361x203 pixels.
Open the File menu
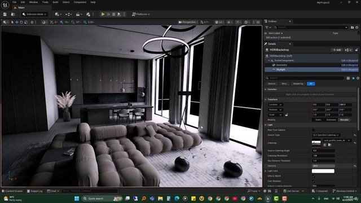[14, 2]
